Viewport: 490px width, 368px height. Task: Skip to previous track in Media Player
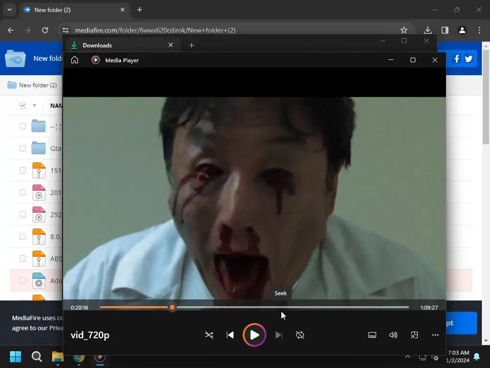click(230, 335)
